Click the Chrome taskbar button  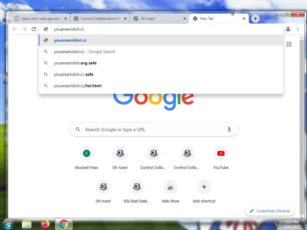coord(64,224)
